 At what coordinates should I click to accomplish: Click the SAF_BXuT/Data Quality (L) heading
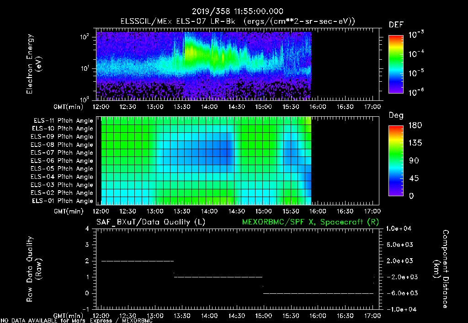pyautogui.click(x=151, y=222)
